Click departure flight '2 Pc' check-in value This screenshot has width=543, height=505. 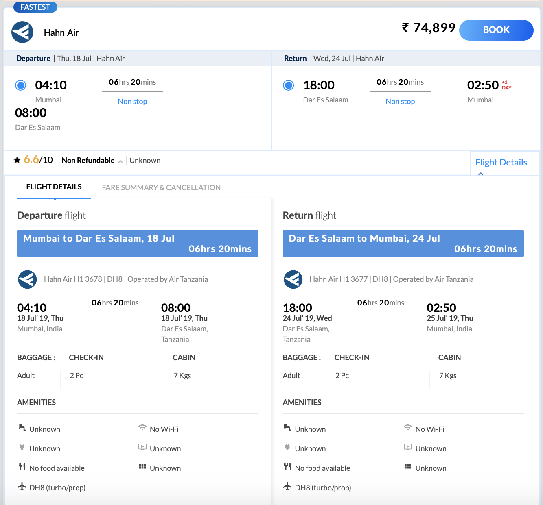[x=77, y=375]
